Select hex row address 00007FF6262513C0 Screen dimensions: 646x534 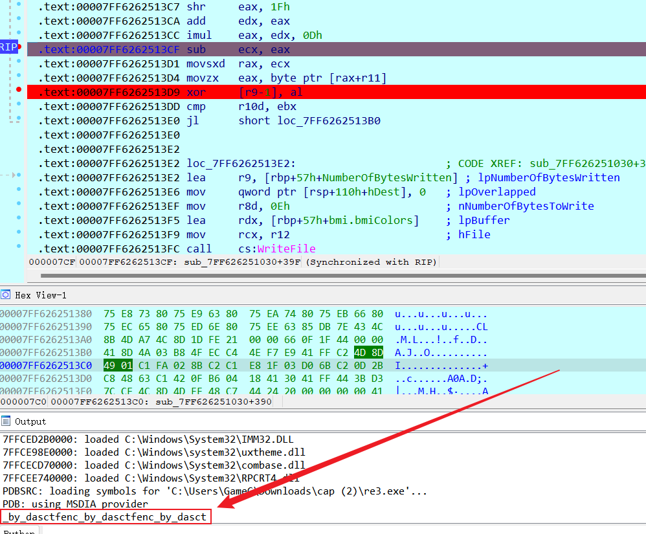click(x=46, y=366)
